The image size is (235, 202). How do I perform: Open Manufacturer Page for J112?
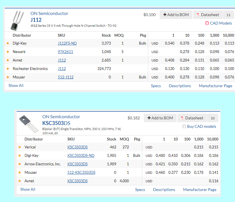point(216,86)
